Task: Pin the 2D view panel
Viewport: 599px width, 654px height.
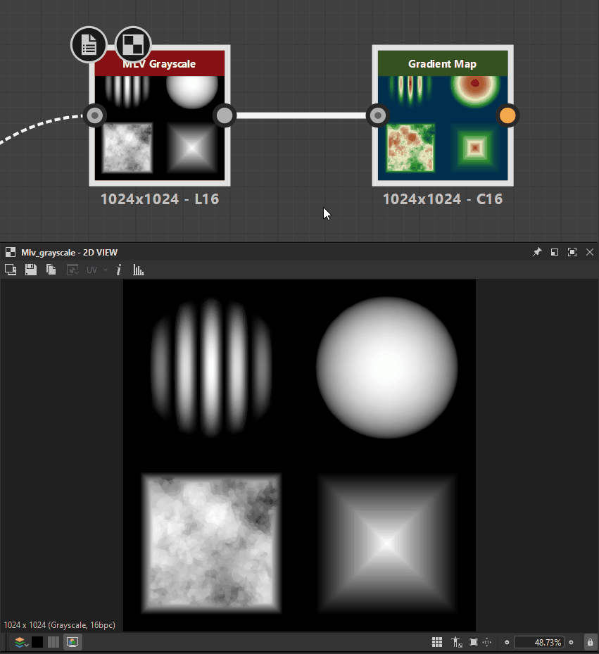Action: pos(537,251)
